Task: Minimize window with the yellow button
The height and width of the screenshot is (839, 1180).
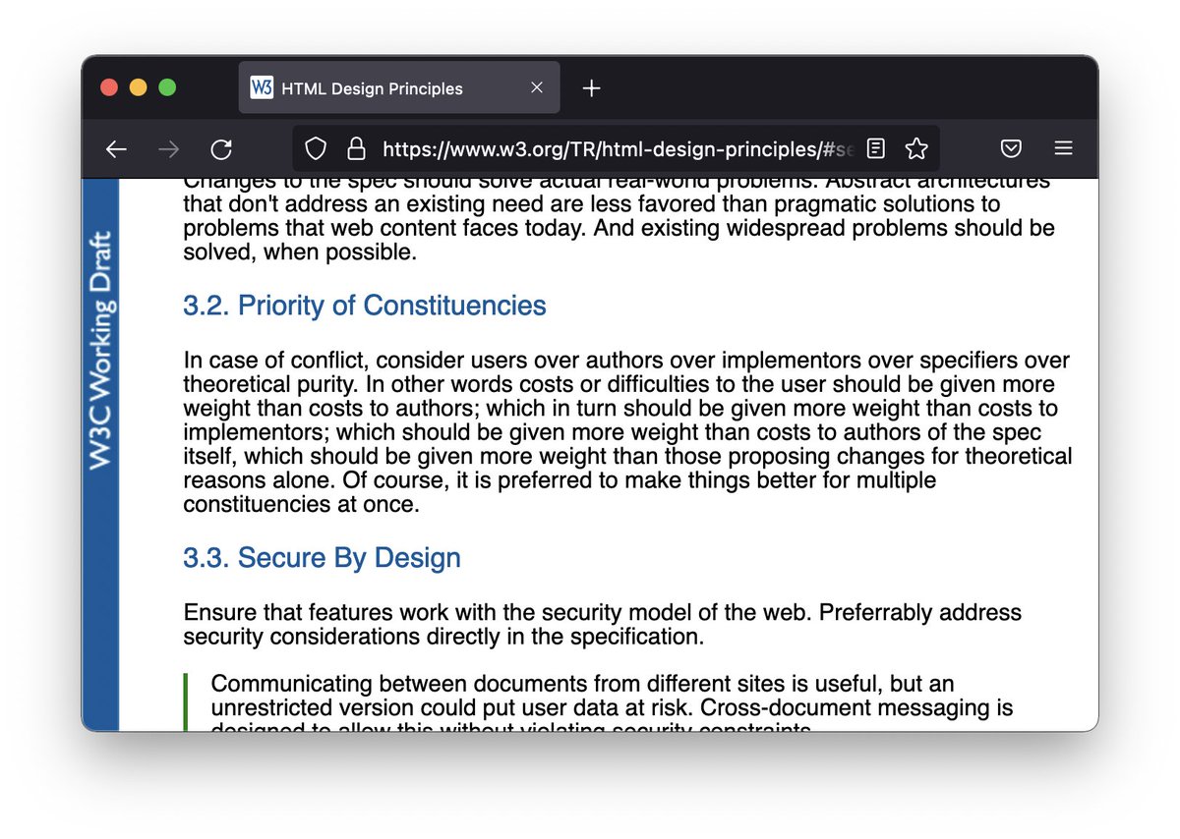Action: [139, 87]
